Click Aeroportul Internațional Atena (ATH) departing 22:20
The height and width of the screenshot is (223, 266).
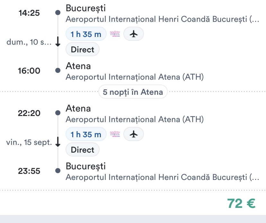[x=135, y=120]
